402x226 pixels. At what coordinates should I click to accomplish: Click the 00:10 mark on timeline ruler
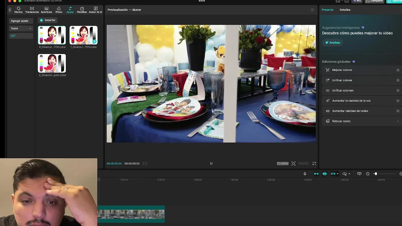point(125,180)
